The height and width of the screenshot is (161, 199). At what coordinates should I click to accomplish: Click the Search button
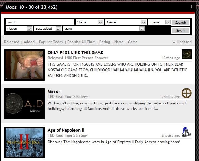(181, 23)
